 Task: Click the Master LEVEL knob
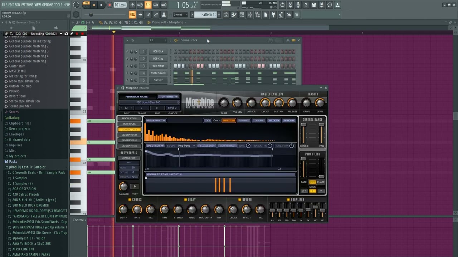320,103
